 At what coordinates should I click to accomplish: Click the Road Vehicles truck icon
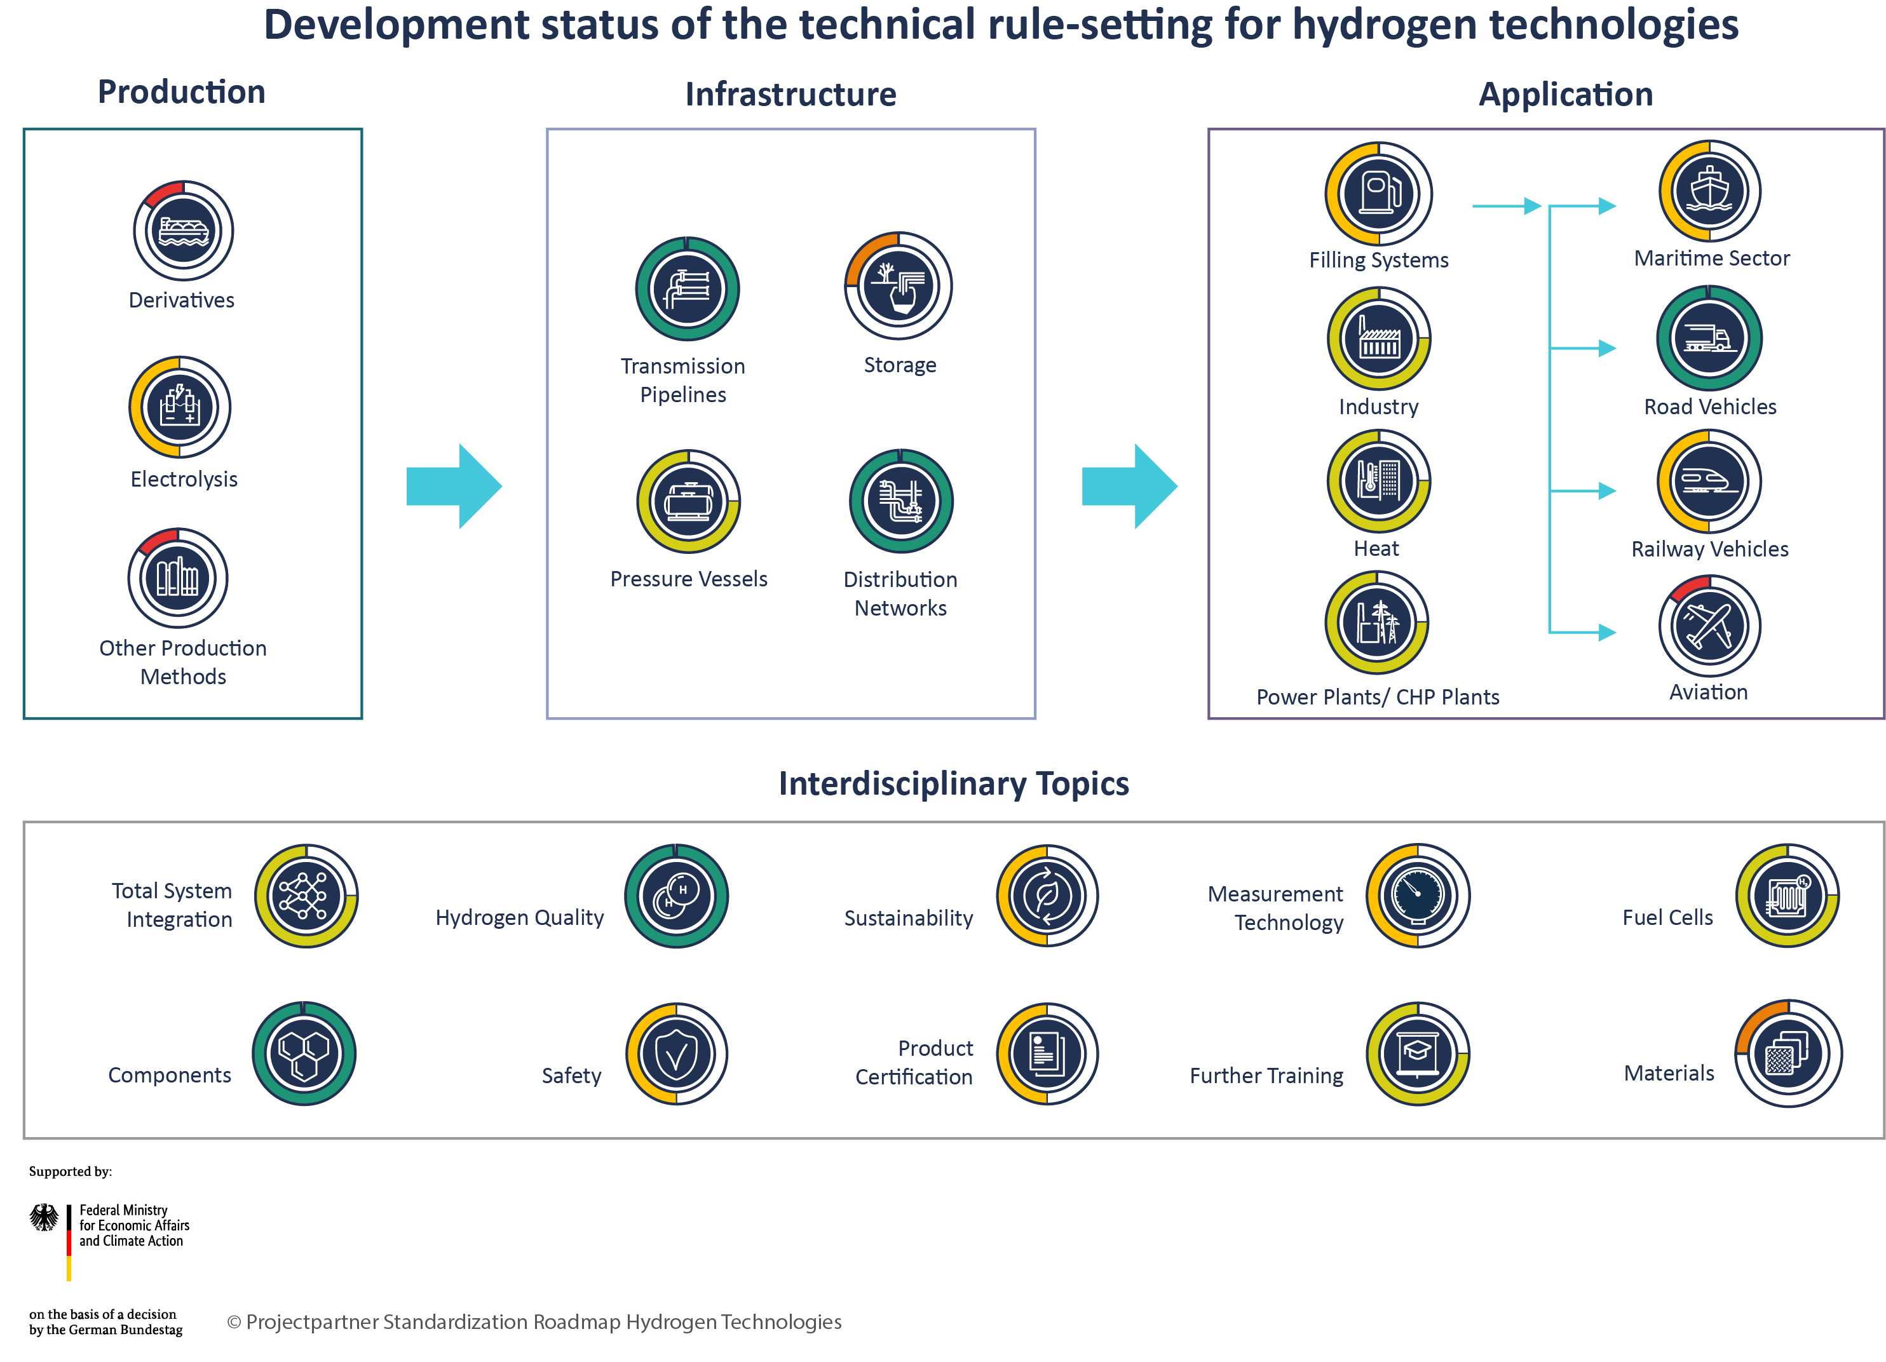point(1709,339)
